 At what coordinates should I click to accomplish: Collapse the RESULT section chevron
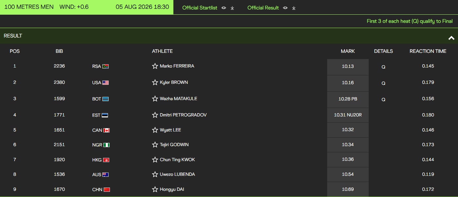pos(451,38)
